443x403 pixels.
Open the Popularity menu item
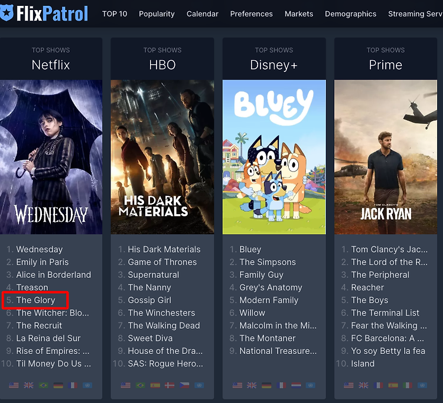point(157,14)
